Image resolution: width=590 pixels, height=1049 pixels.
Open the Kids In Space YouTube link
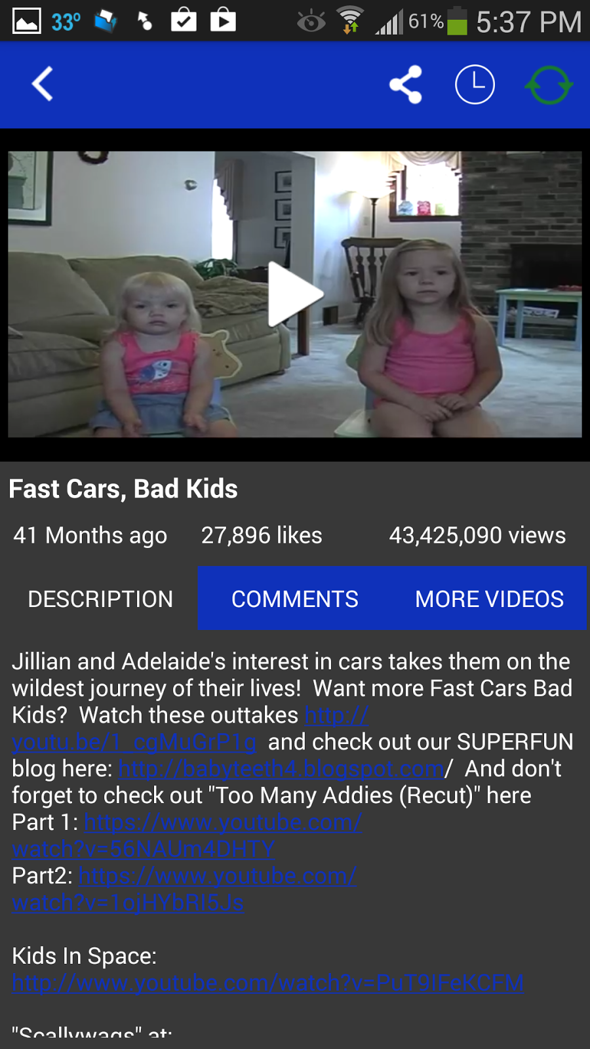(x=267, y=983)
